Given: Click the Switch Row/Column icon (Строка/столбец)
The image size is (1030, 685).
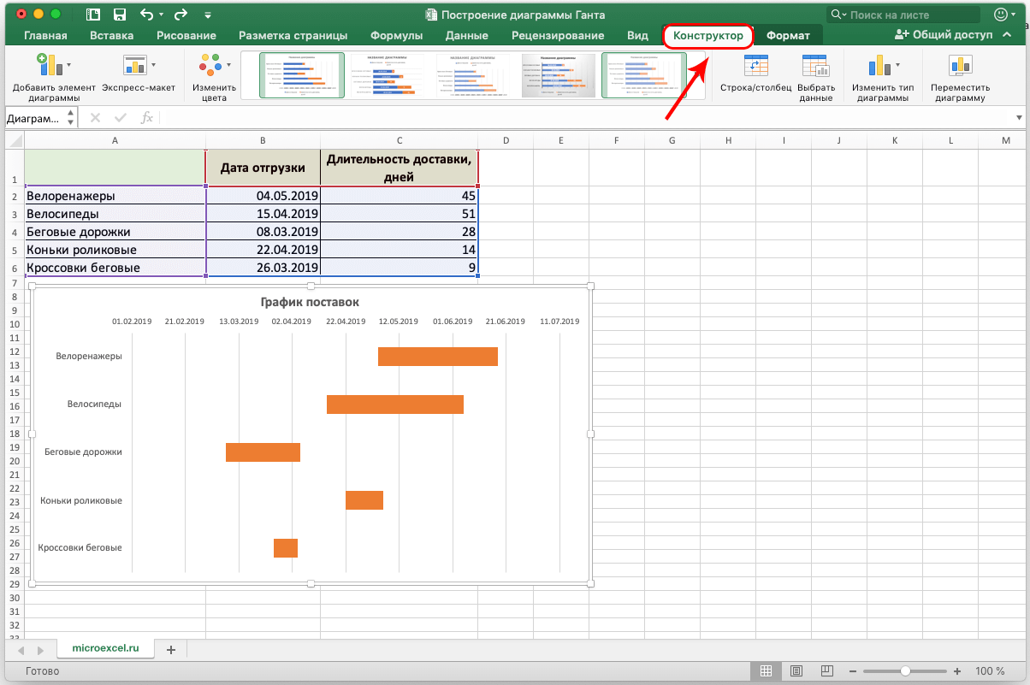Looking at the screenshot, I should [x=755, y=67].
